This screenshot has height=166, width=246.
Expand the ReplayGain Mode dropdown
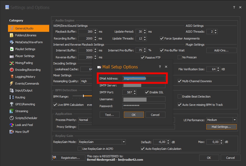(124, 142)
